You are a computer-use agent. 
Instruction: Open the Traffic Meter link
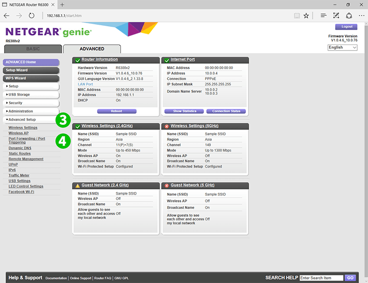pos(19,175)
